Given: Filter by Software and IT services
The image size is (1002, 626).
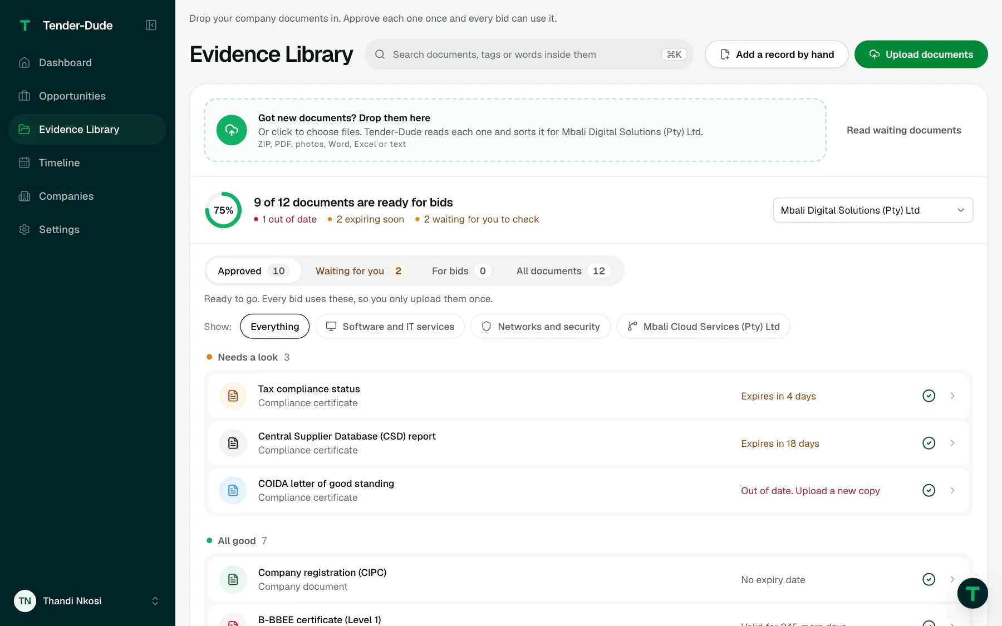Looking at the screenshot, I should point(390,327).
